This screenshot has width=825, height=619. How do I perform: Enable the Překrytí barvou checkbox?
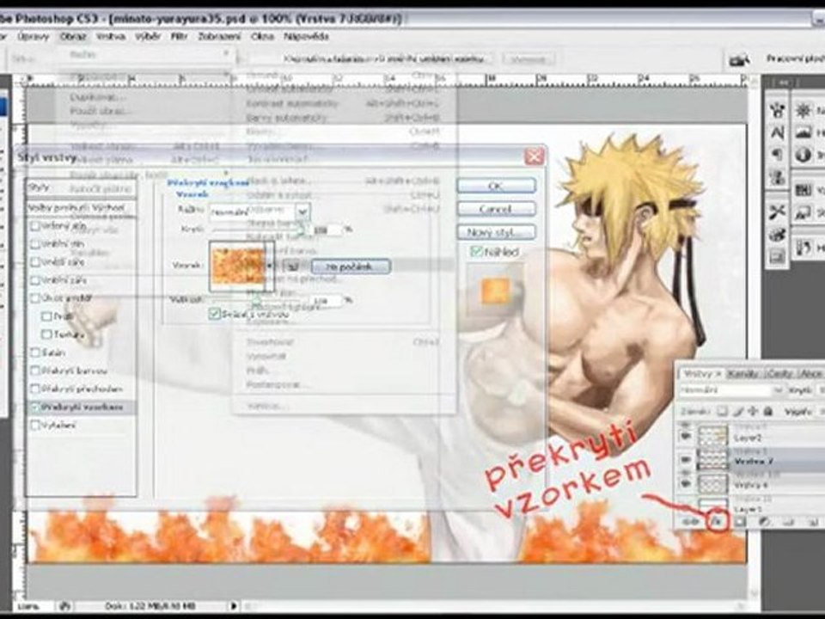tap(35, 371)
